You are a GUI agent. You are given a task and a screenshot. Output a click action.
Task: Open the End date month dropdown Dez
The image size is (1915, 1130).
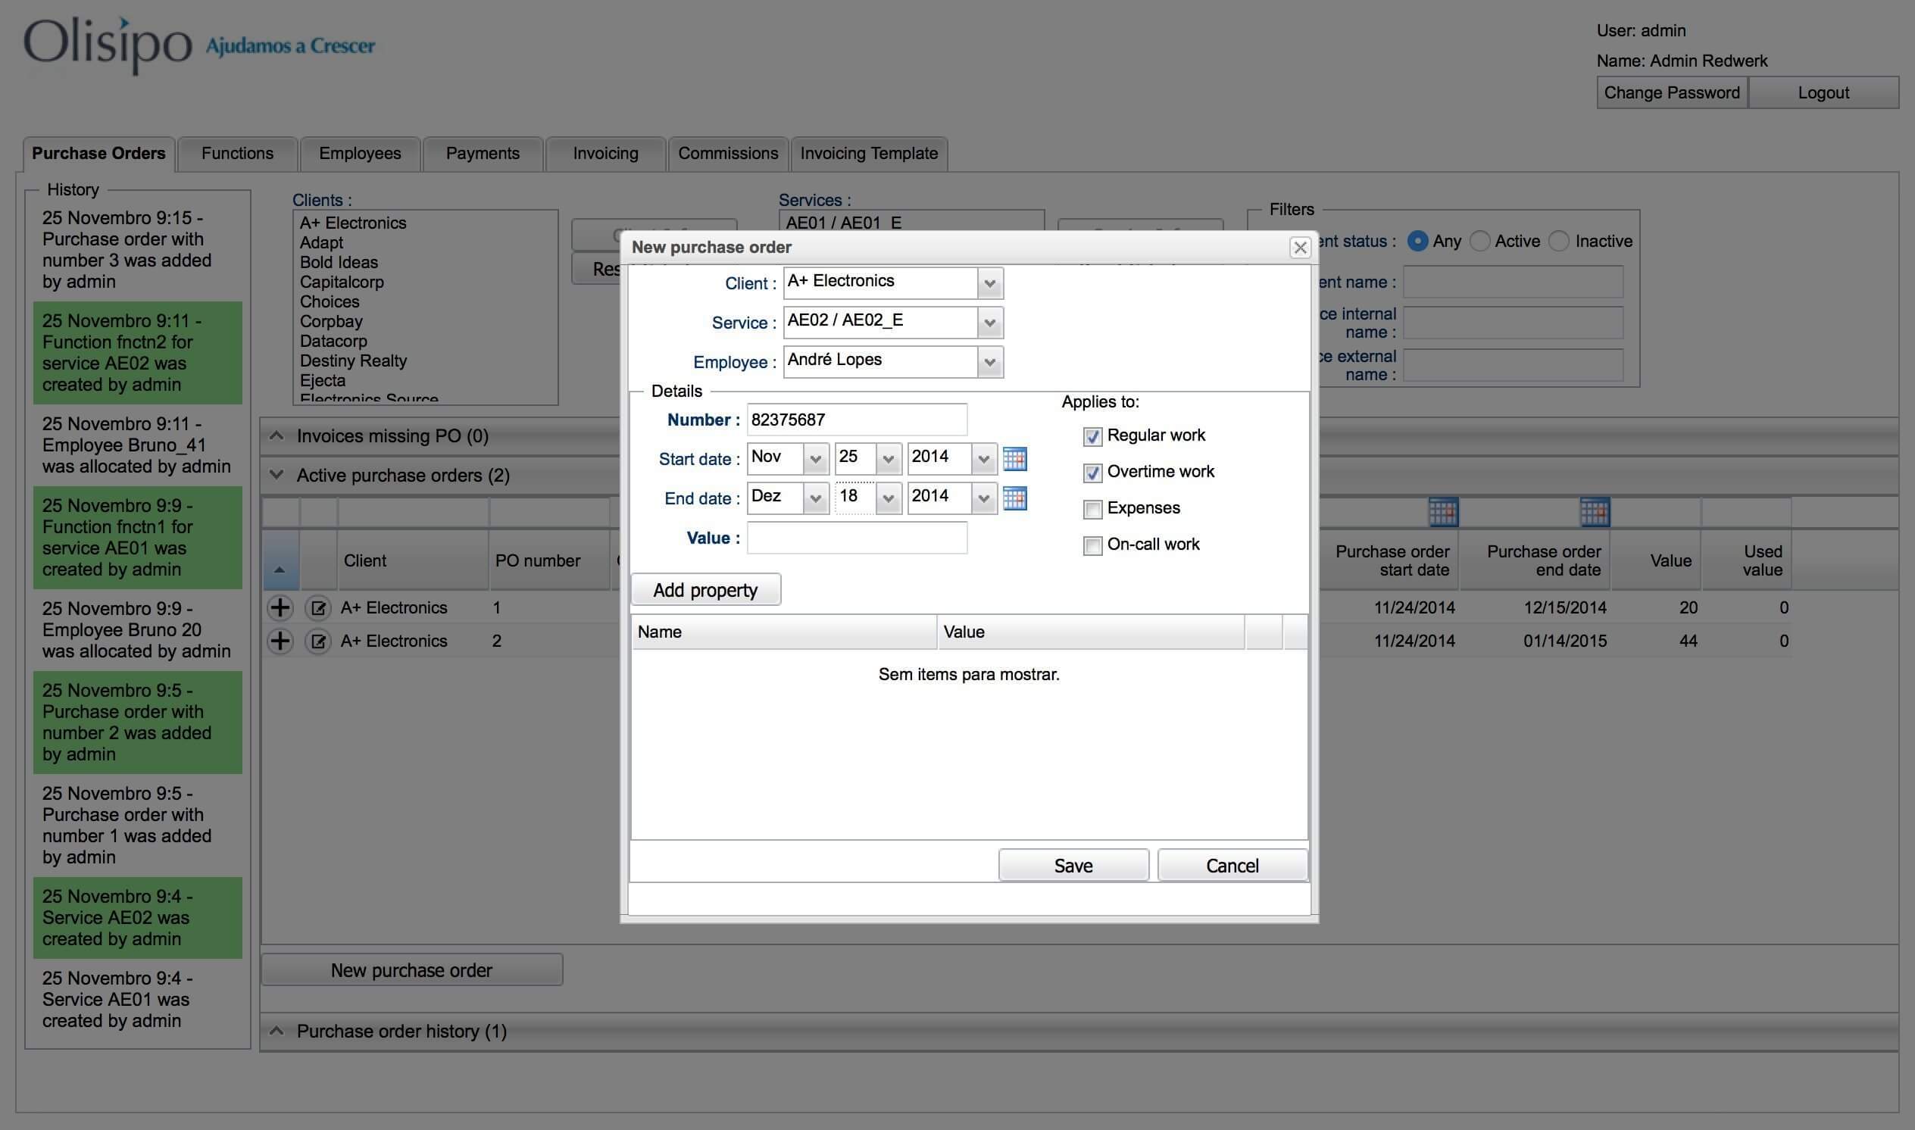(815, 498)
